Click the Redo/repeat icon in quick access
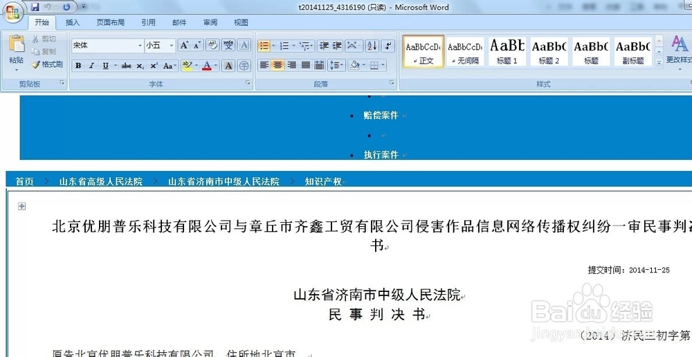The image size is (692, 357). coord(66,7)
